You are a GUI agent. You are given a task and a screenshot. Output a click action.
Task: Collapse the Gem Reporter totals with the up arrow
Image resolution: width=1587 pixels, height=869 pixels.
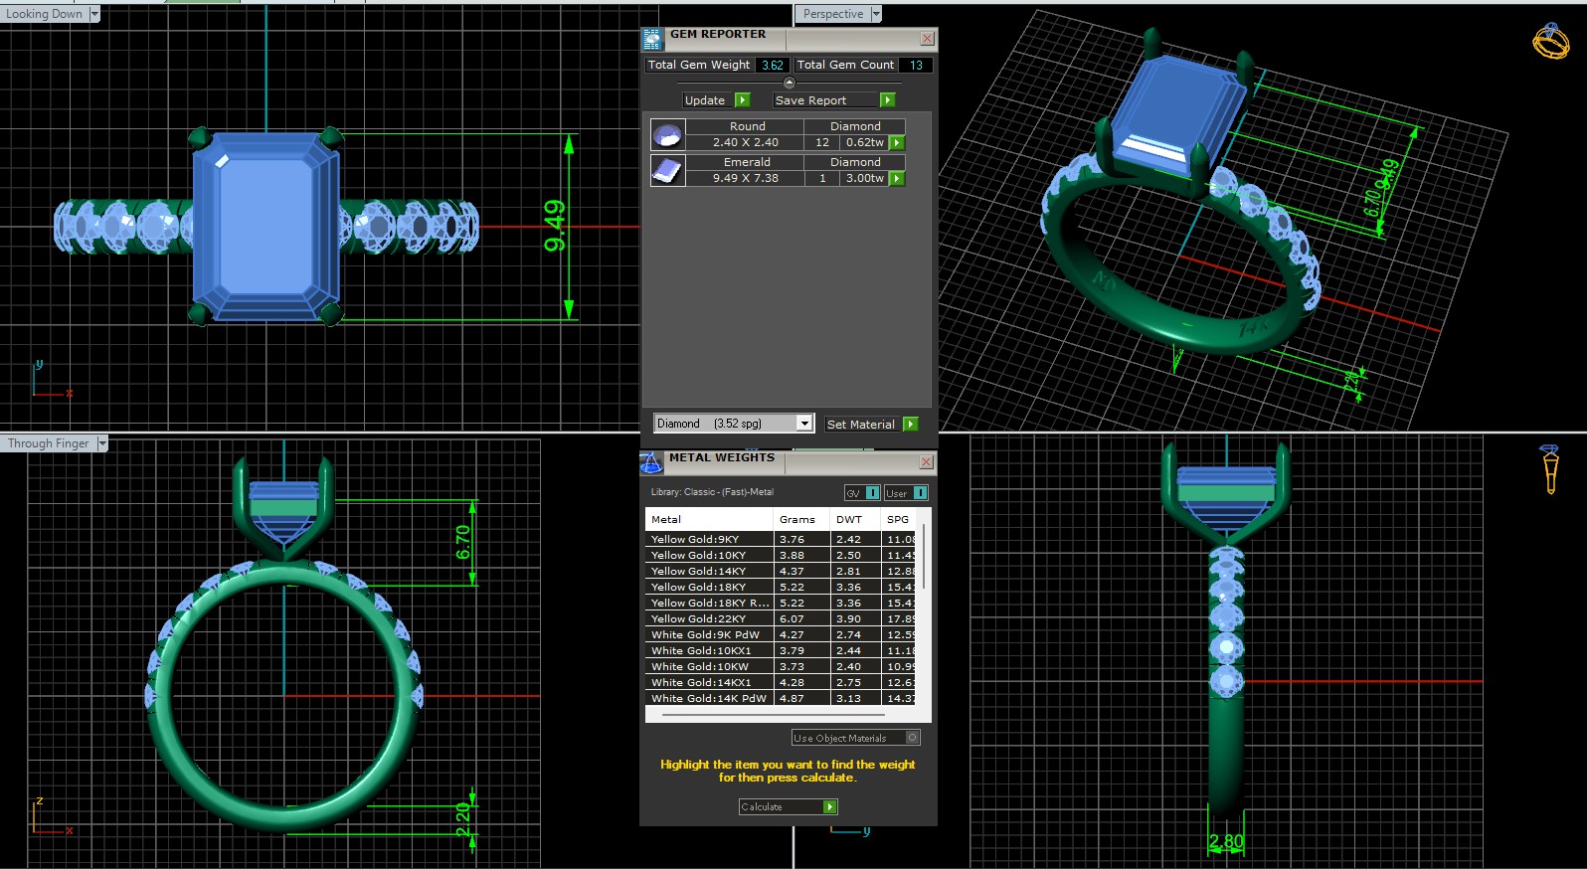pos(790,83)
